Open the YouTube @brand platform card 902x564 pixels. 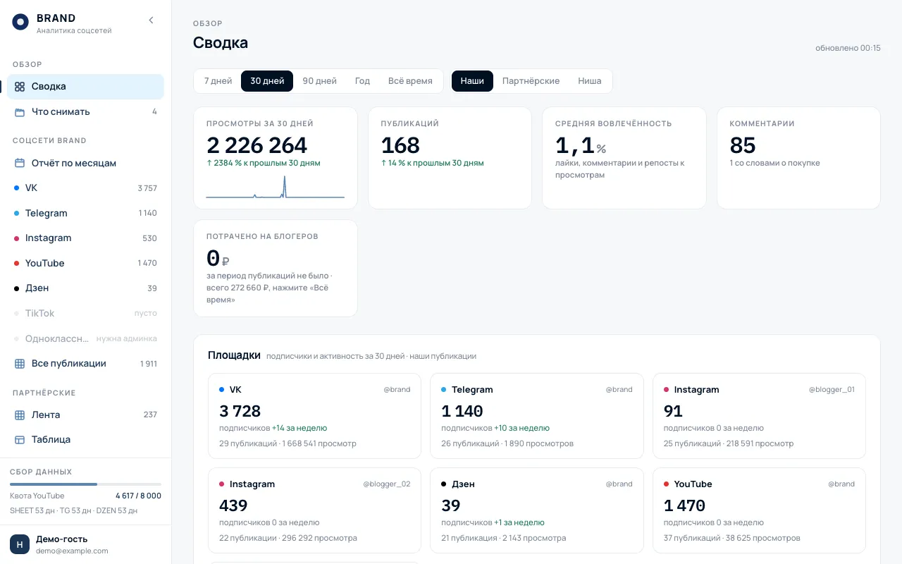pyautogui.click(x=759, y=510)
